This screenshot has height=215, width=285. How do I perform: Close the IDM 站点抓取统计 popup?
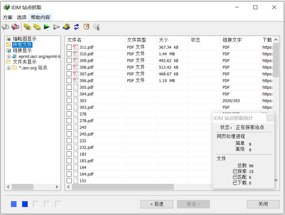[270, 118]
